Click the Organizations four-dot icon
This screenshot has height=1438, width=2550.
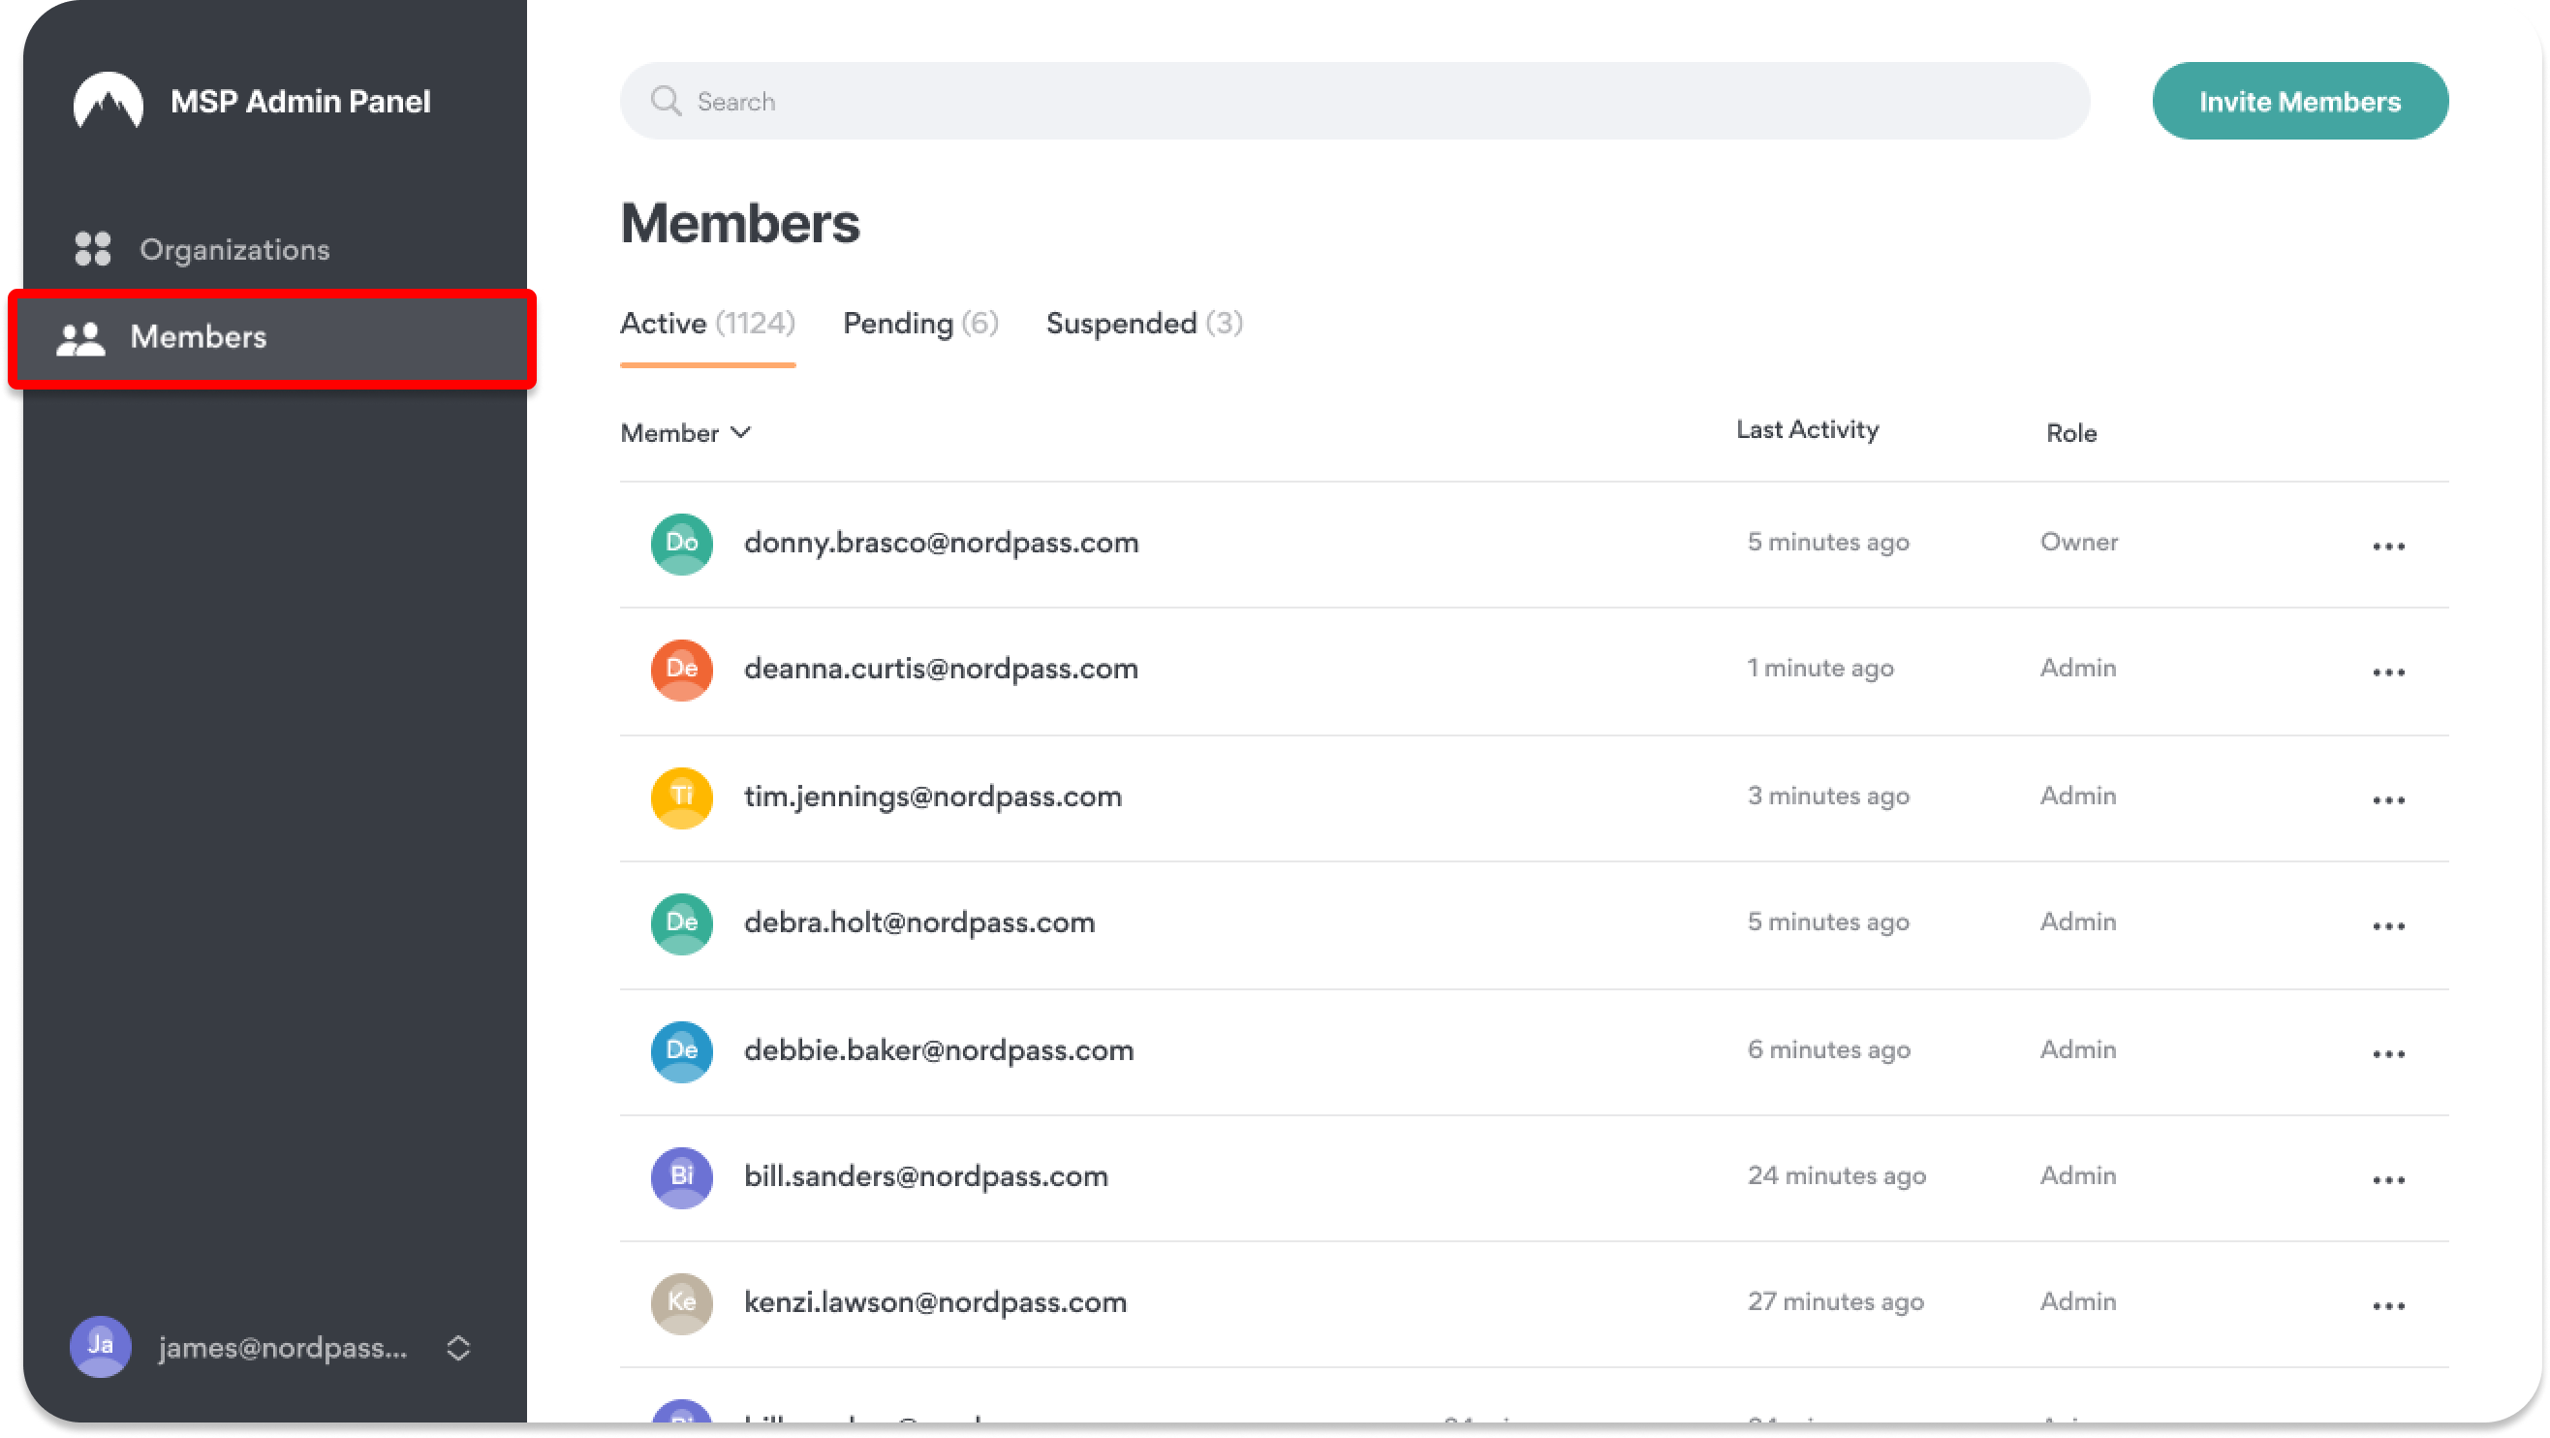(x=93, y=250)
